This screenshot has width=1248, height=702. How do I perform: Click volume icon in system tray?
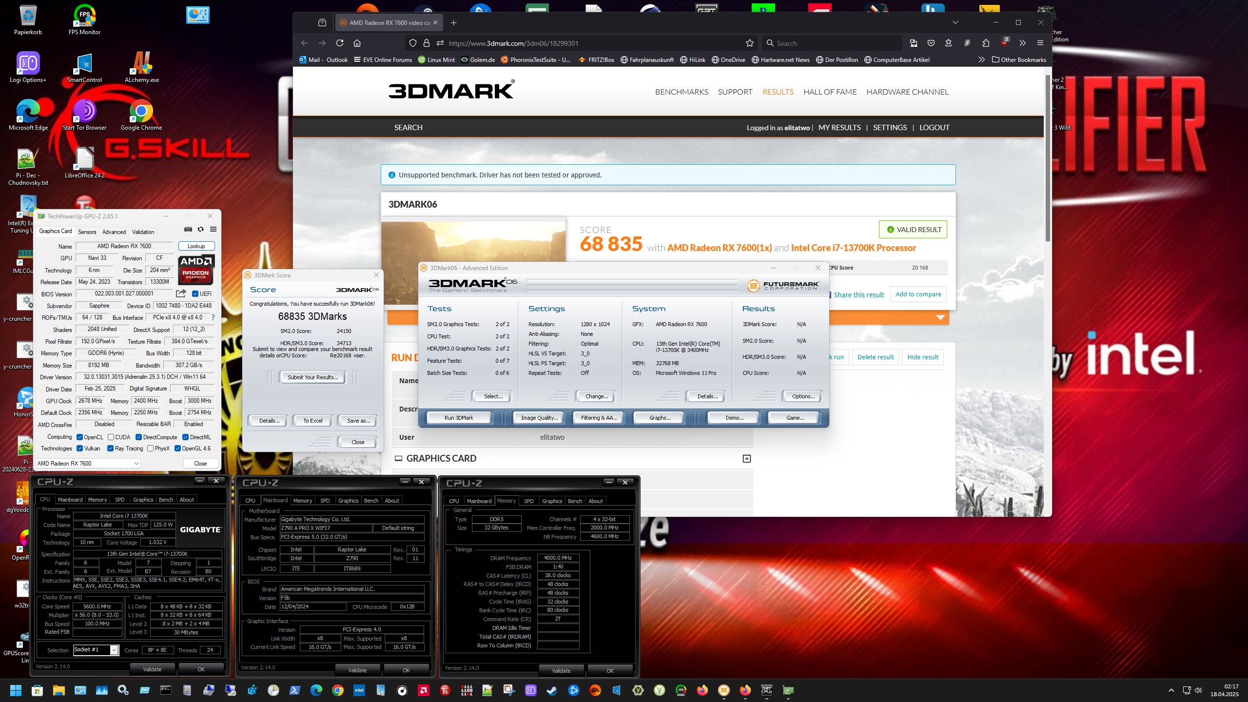pos(1198,690)
